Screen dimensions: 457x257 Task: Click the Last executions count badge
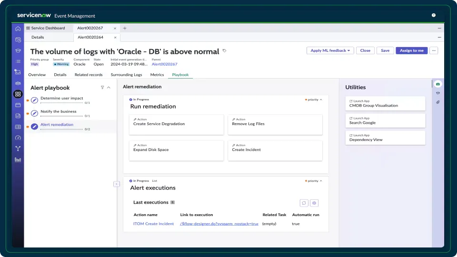(172, 202)
